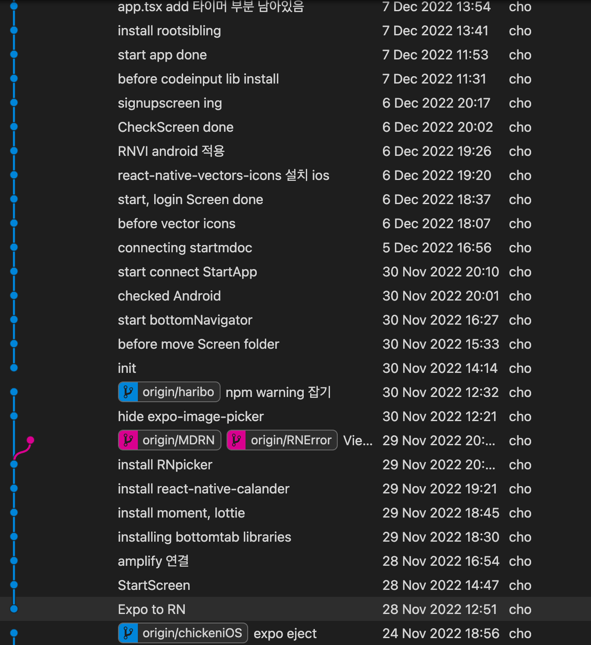Viewport: 591px width, 645px height.
Task: Click date '7 Dec 2022 13:41'
Action: 435,31
